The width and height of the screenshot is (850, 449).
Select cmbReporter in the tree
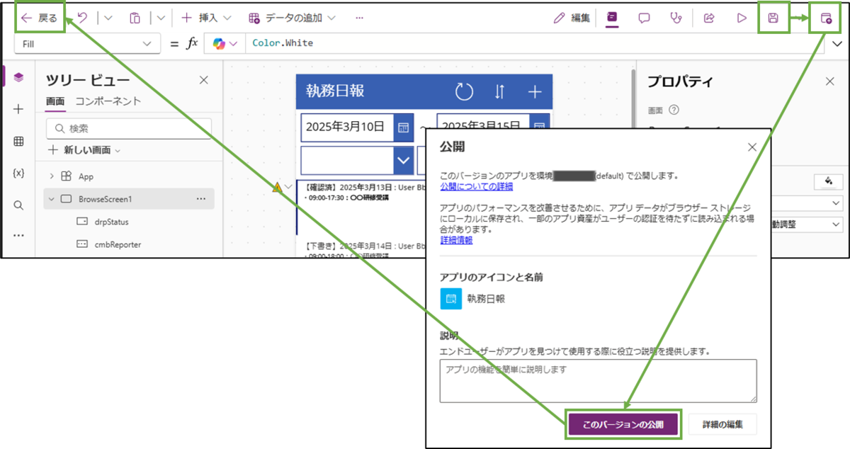pyautogui.click(x=117, y=244)
